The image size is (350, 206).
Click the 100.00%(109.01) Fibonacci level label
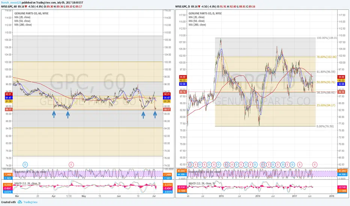[x=327, y=38]
